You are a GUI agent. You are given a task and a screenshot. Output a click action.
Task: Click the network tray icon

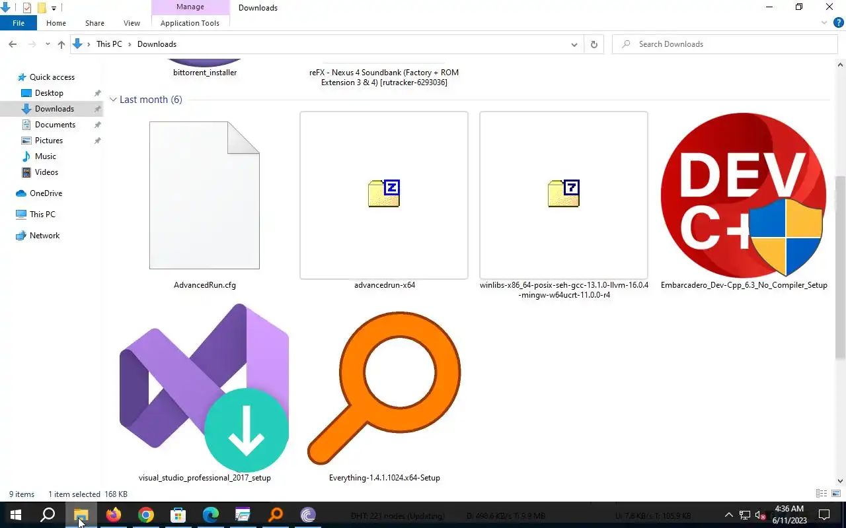pos(745,515)
